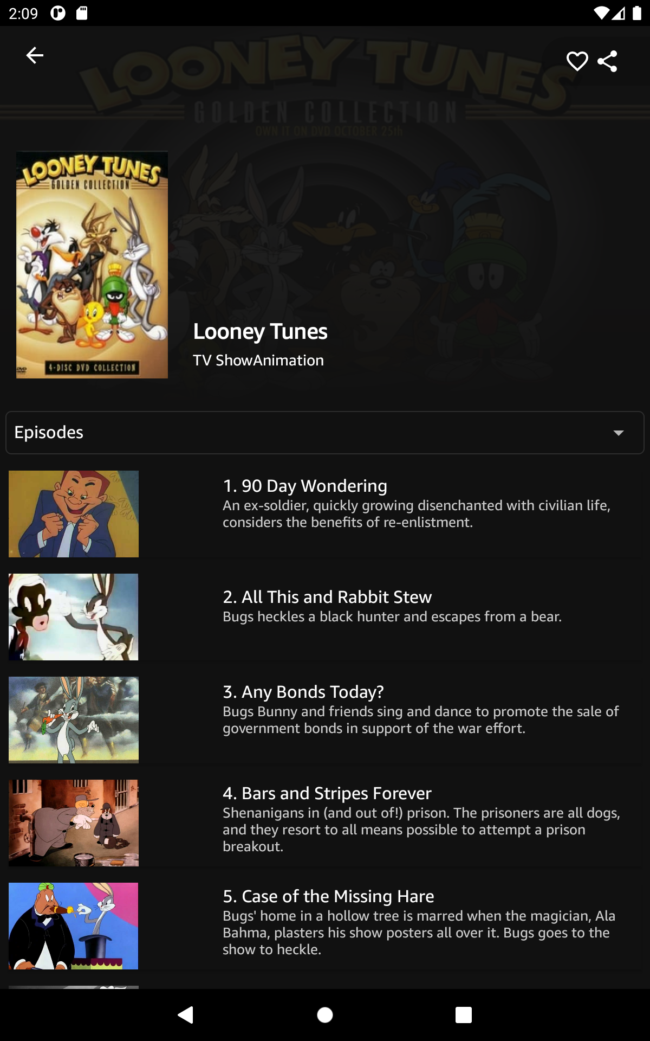Go back using the top-left arrow
Image resolution: width=650 pixels, height=1041 pixels.
coord(35,55)
